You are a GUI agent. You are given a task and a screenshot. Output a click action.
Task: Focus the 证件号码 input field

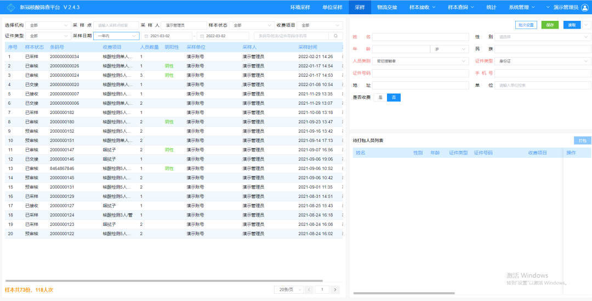click(x=420, y=73)
